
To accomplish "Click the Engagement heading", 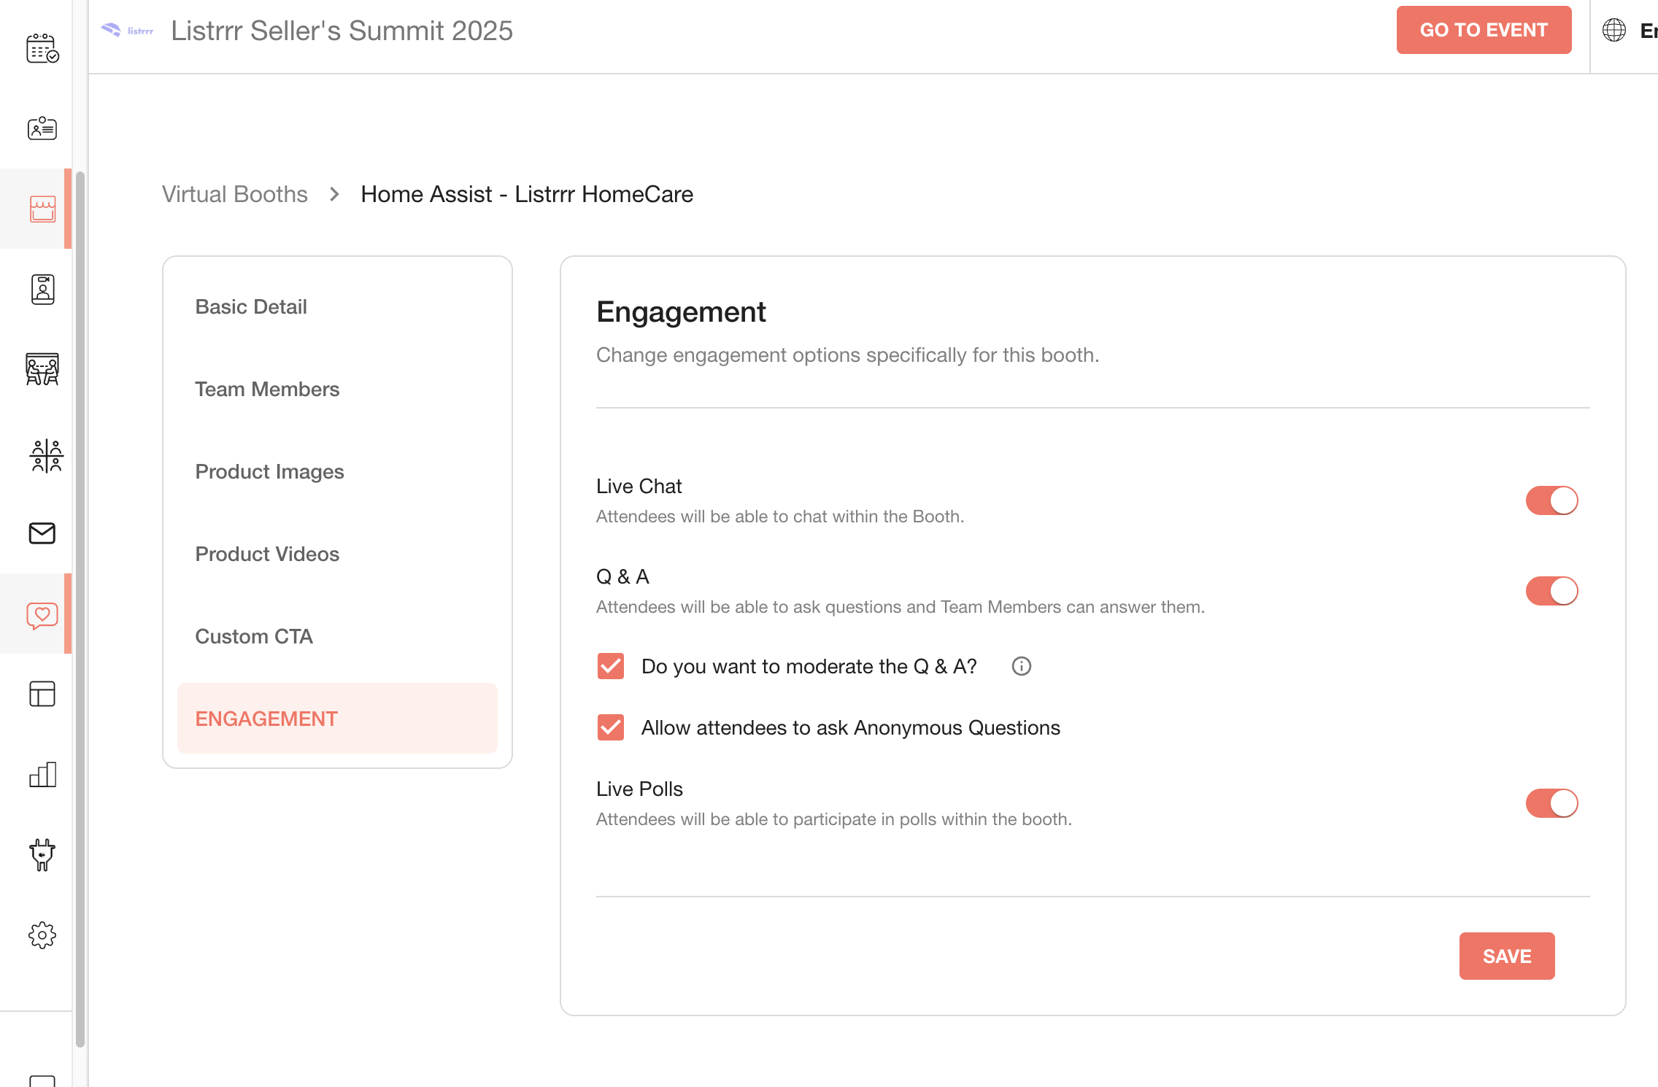I will pyautogui.click(x=680, y=312).
